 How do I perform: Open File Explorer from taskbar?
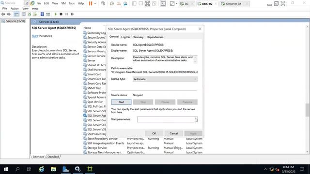click(53, 169)
